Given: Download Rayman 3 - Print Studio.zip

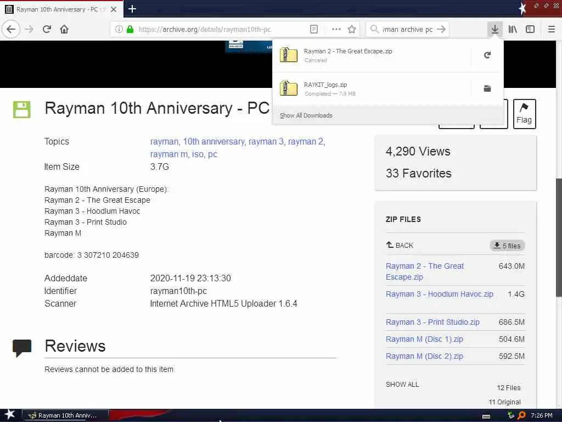Looking at the screenshot, I should pos(432,322).
